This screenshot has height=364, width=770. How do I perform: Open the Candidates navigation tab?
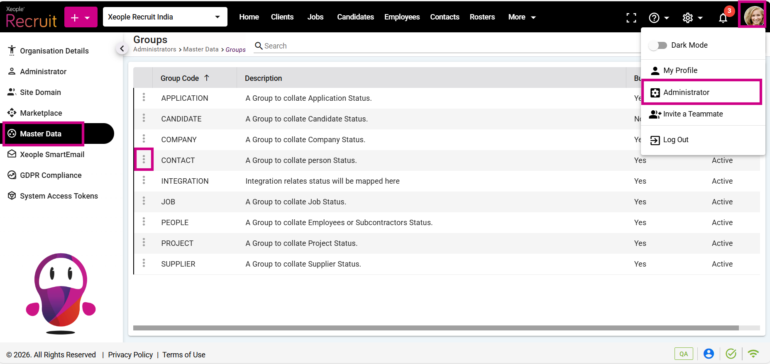pos(355,17)
